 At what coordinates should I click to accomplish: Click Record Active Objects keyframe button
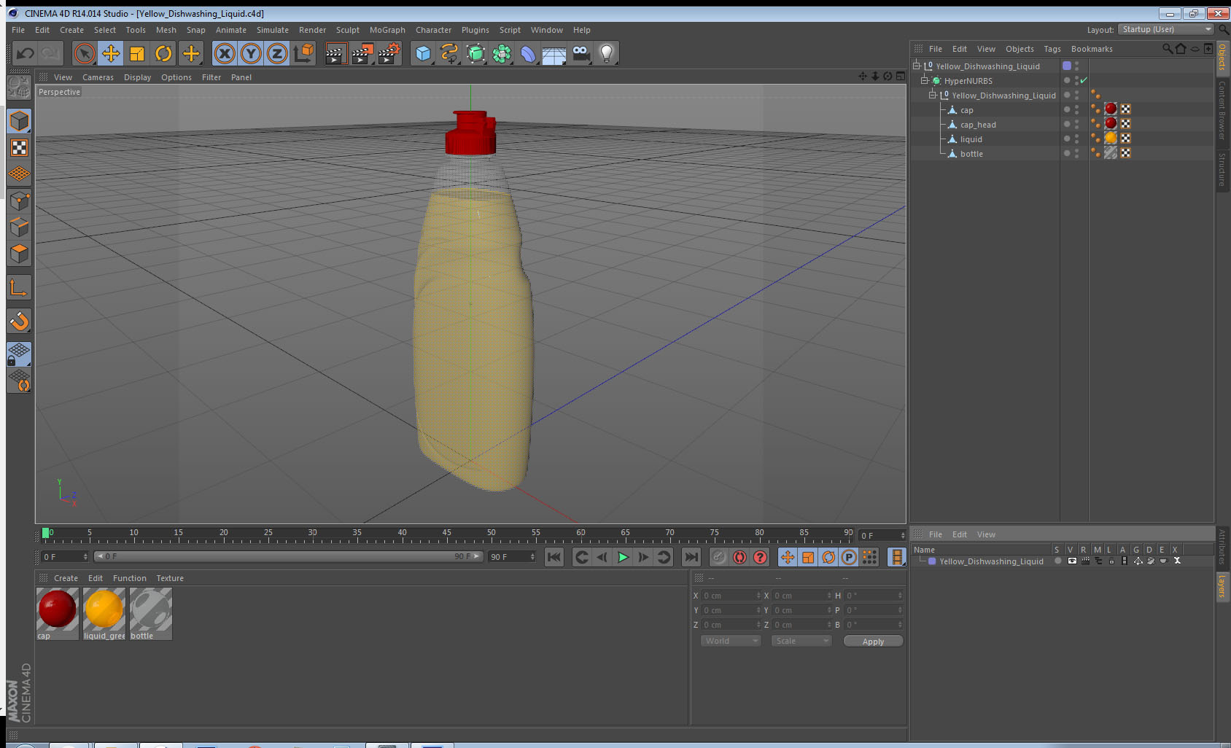pos(718,557)
